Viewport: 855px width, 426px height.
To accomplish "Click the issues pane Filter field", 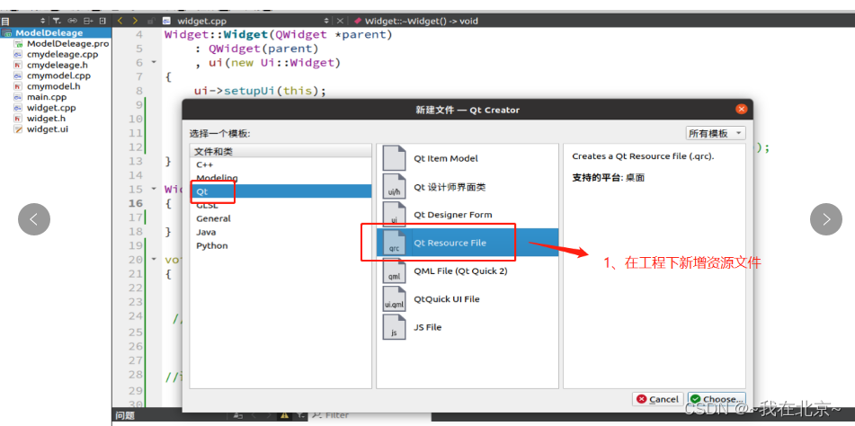I will click(368, 415).
